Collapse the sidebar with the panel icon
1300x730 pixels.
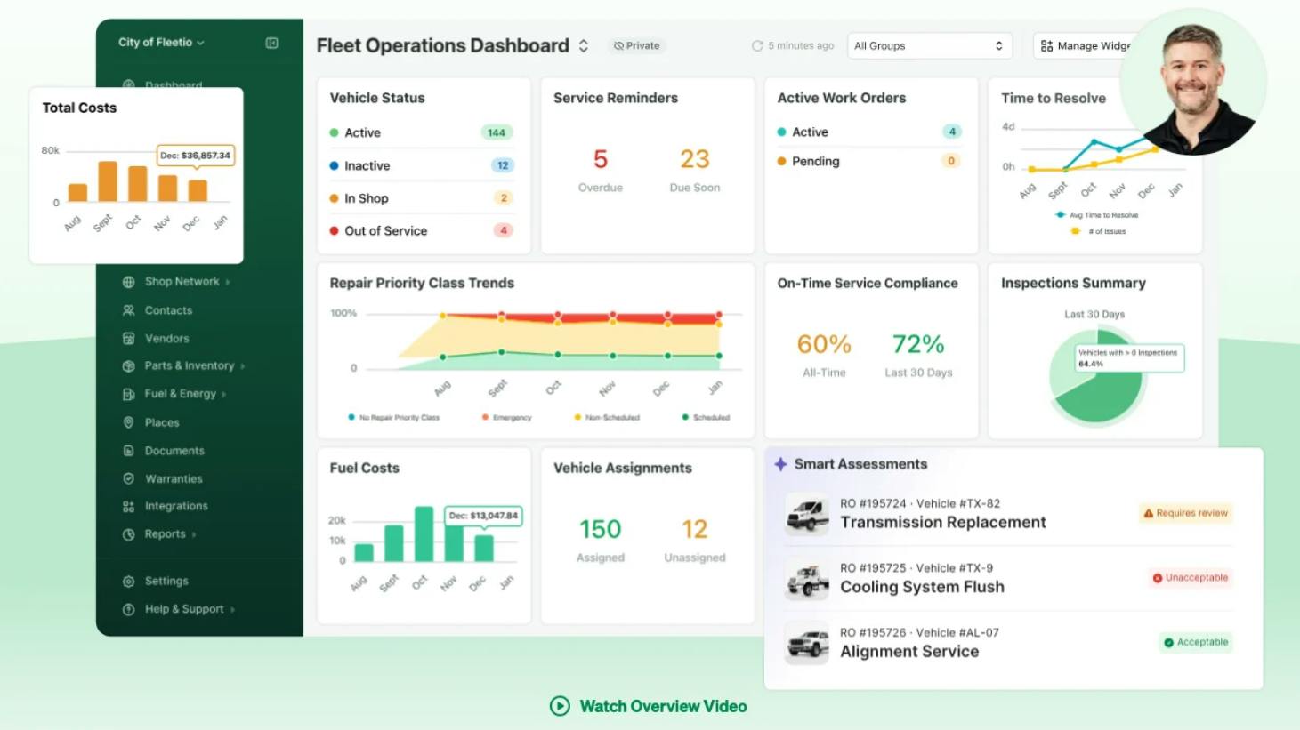tap(272, 43)
